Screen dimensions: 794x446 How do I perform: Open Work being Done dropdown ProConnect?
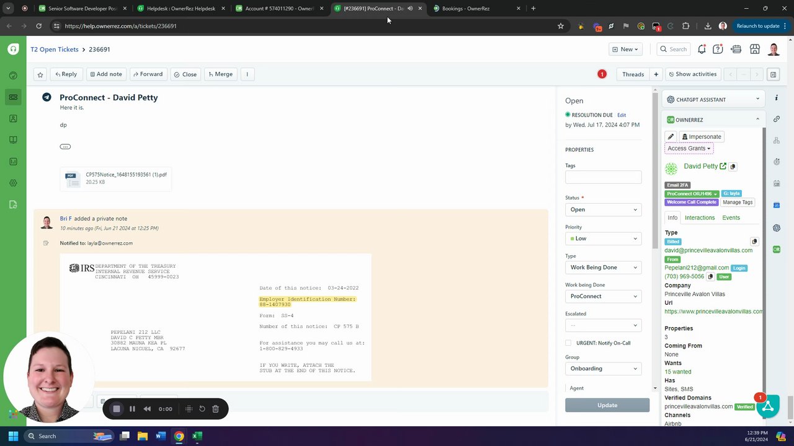pos(603,296)
